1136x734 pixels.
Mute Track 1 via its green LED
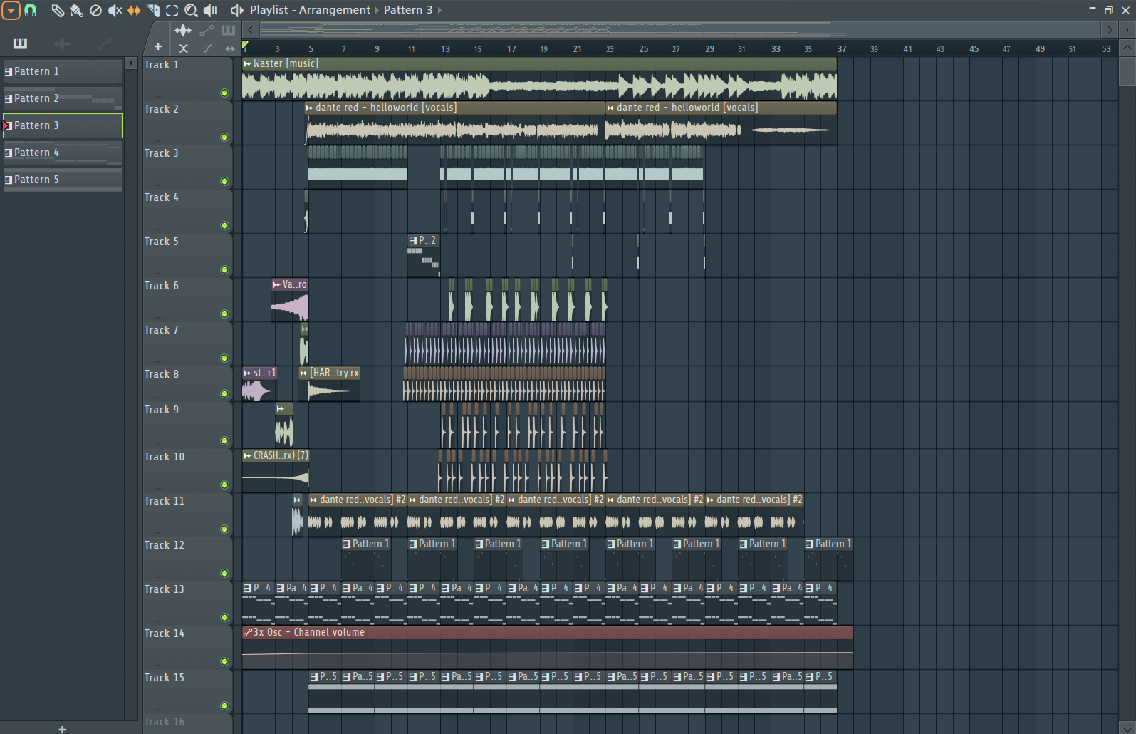coord(224,93)
